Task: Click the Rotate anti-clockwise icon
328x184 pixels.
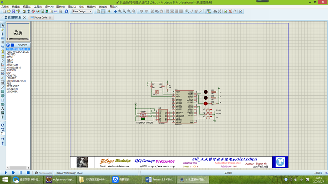Action: point(2,130)
